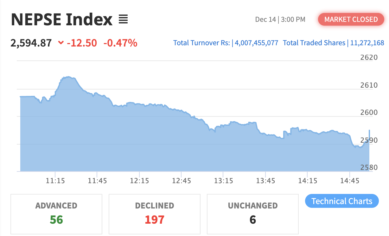The width and height of the screenshot is (389, 236).
Task: Click the Dec 14 3:00 PM timestamp
Action: point(280,20)
